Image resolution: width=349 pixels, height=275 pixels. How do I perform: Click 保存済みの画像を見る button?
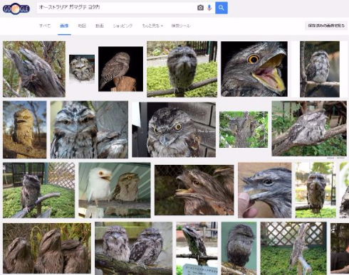pos(326,26)
